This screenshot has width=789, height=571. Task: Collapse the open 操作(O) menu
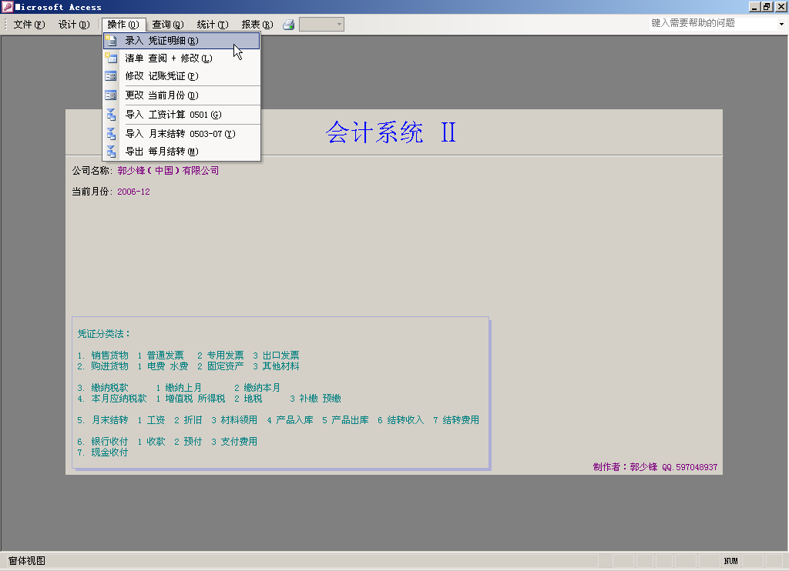click(123, 25)
